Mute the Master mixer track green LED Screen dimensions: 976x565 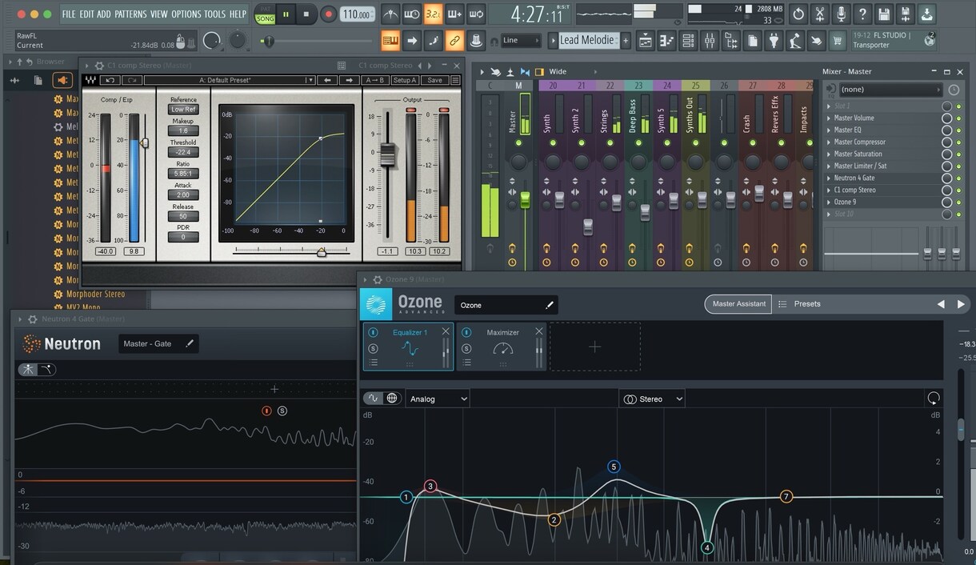(518, 143)
